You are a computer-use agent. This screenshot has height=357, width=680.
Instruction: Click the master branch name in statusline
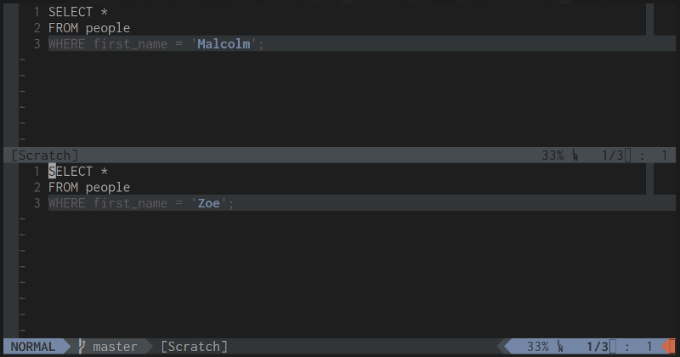pos(115,347)
